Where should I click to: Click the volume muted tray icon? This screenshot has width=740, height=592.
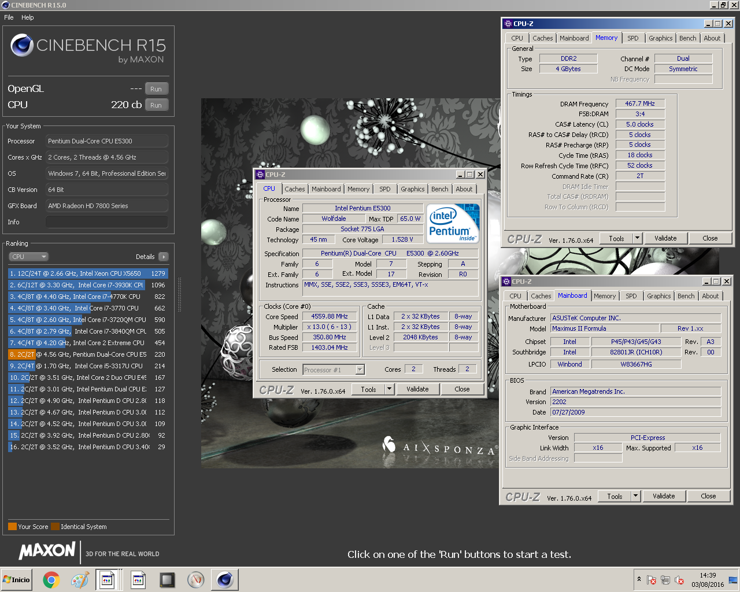[679, 580]
